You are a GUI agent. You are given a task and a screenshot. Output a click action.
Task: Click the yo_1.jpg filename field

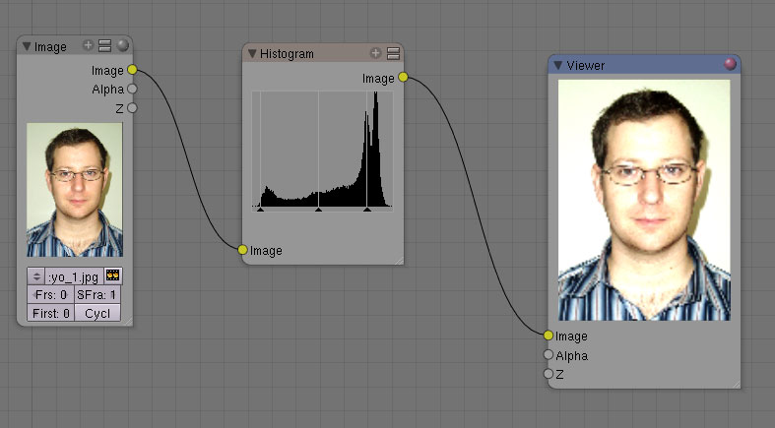click(x=74, y=276)
